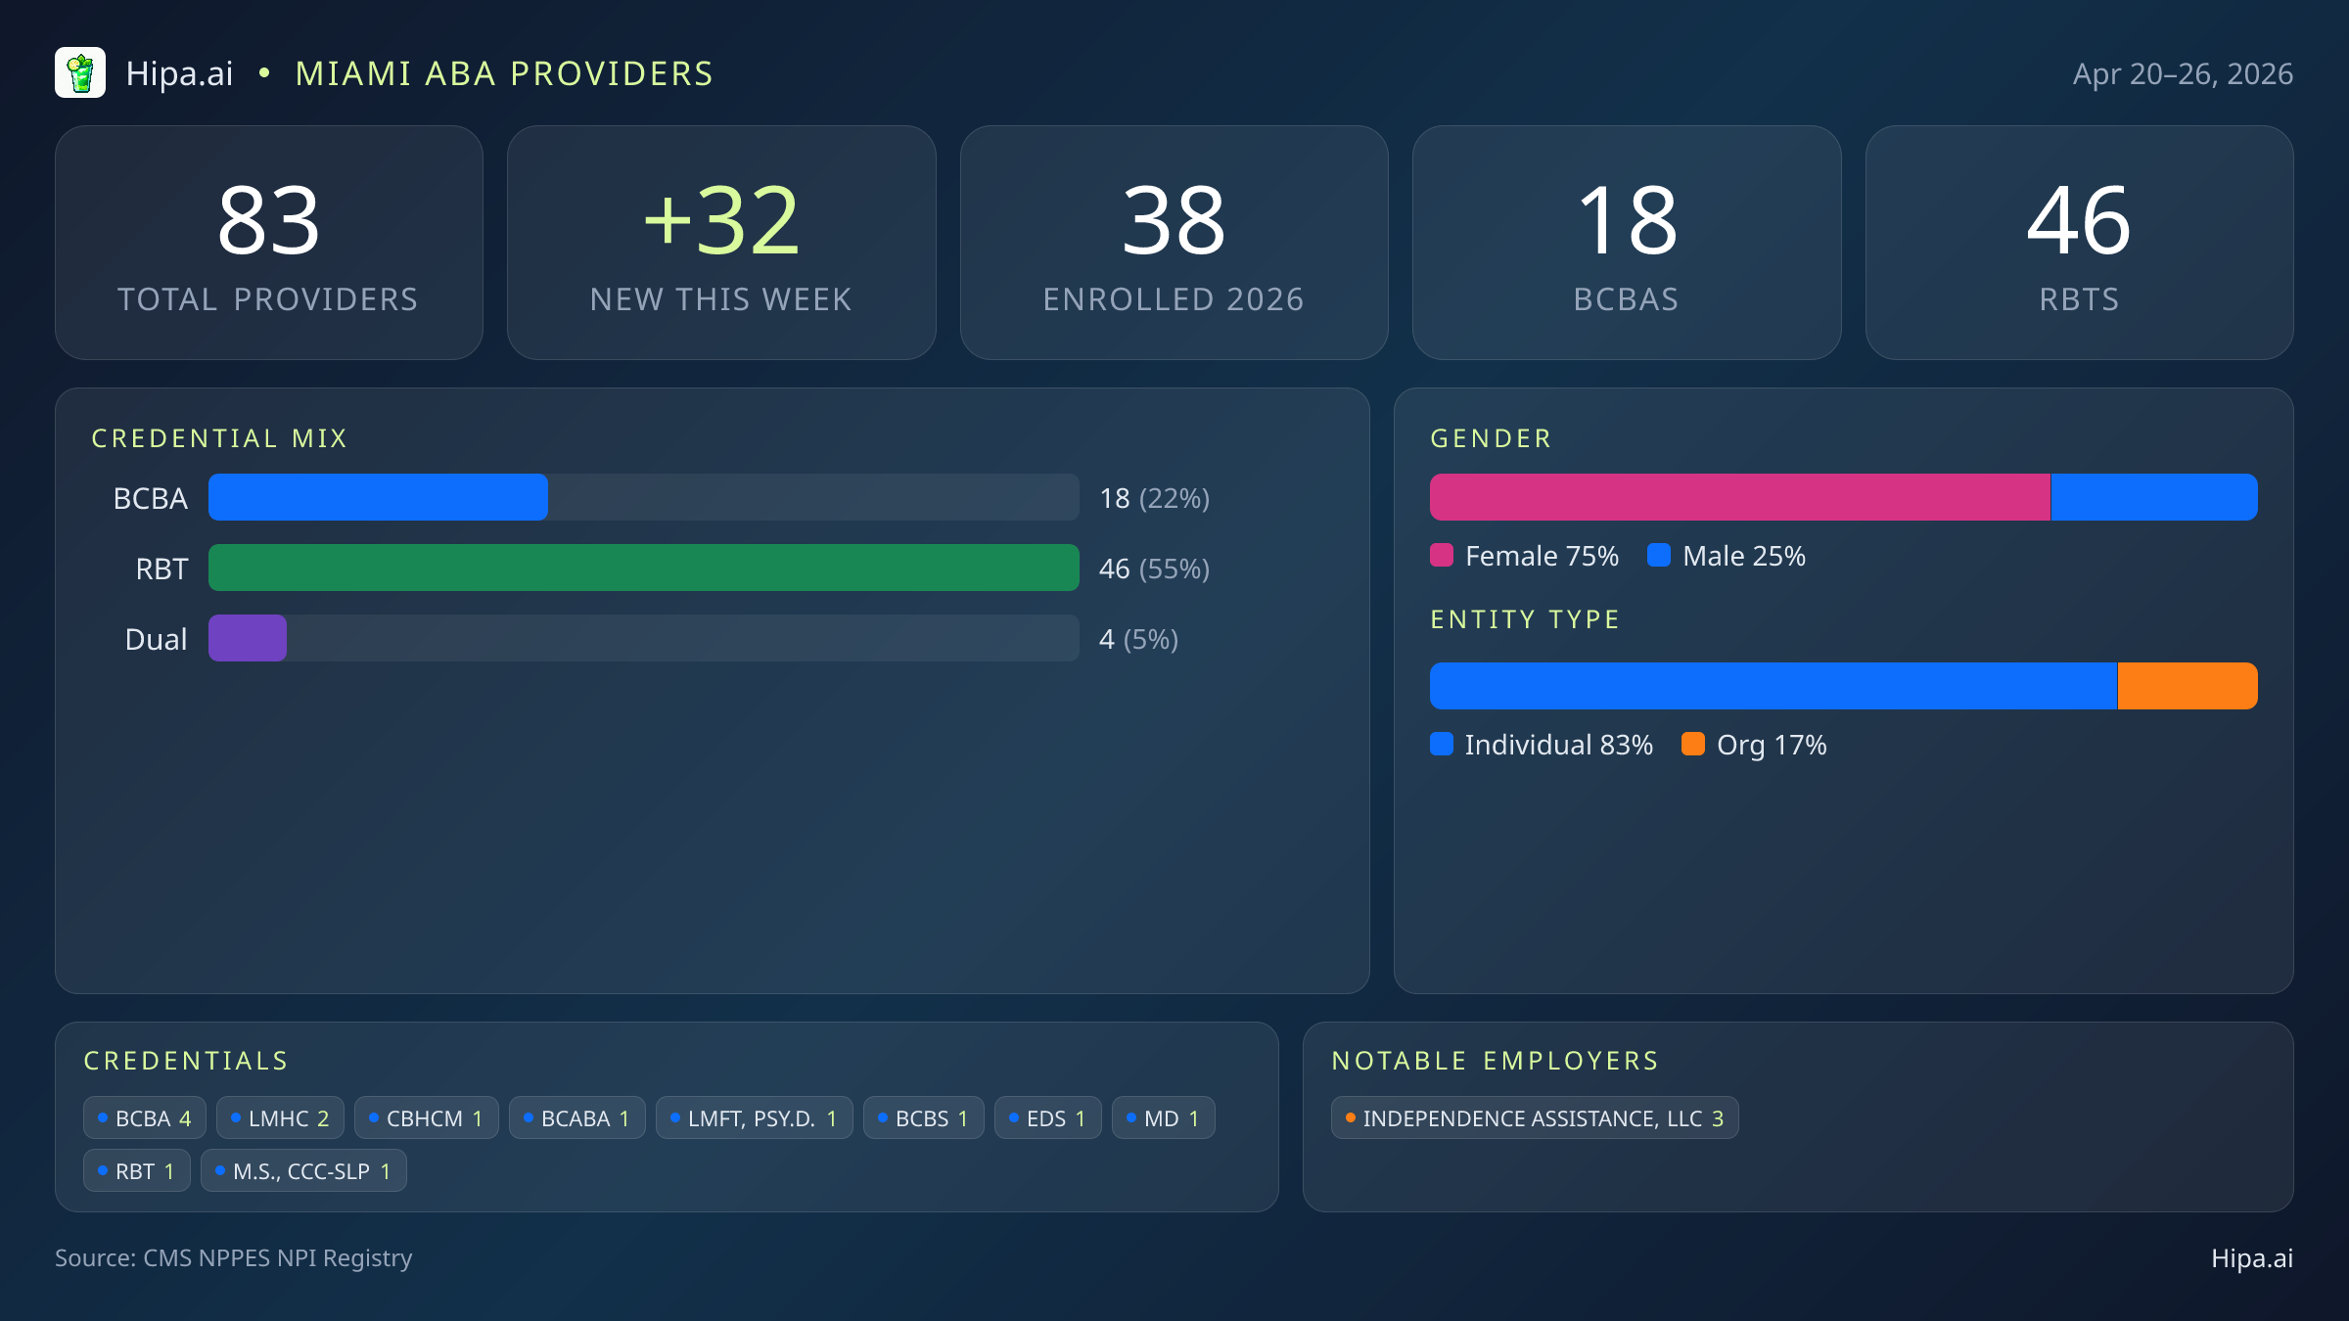This screenshot has height=1321, width=2349.
Task: Click the Hipa.ai cocktail logo icon
Action: (80, 73)
